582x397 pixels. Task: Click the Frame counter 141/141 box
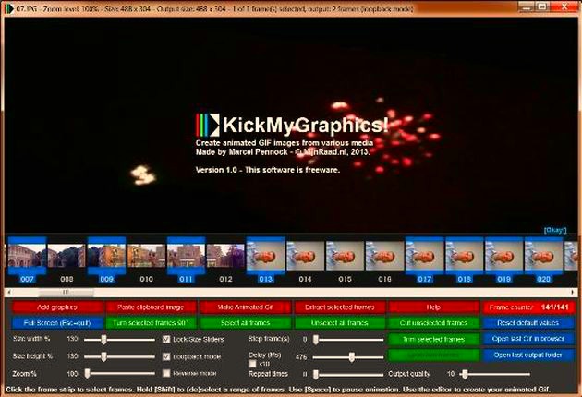point(528,307)
